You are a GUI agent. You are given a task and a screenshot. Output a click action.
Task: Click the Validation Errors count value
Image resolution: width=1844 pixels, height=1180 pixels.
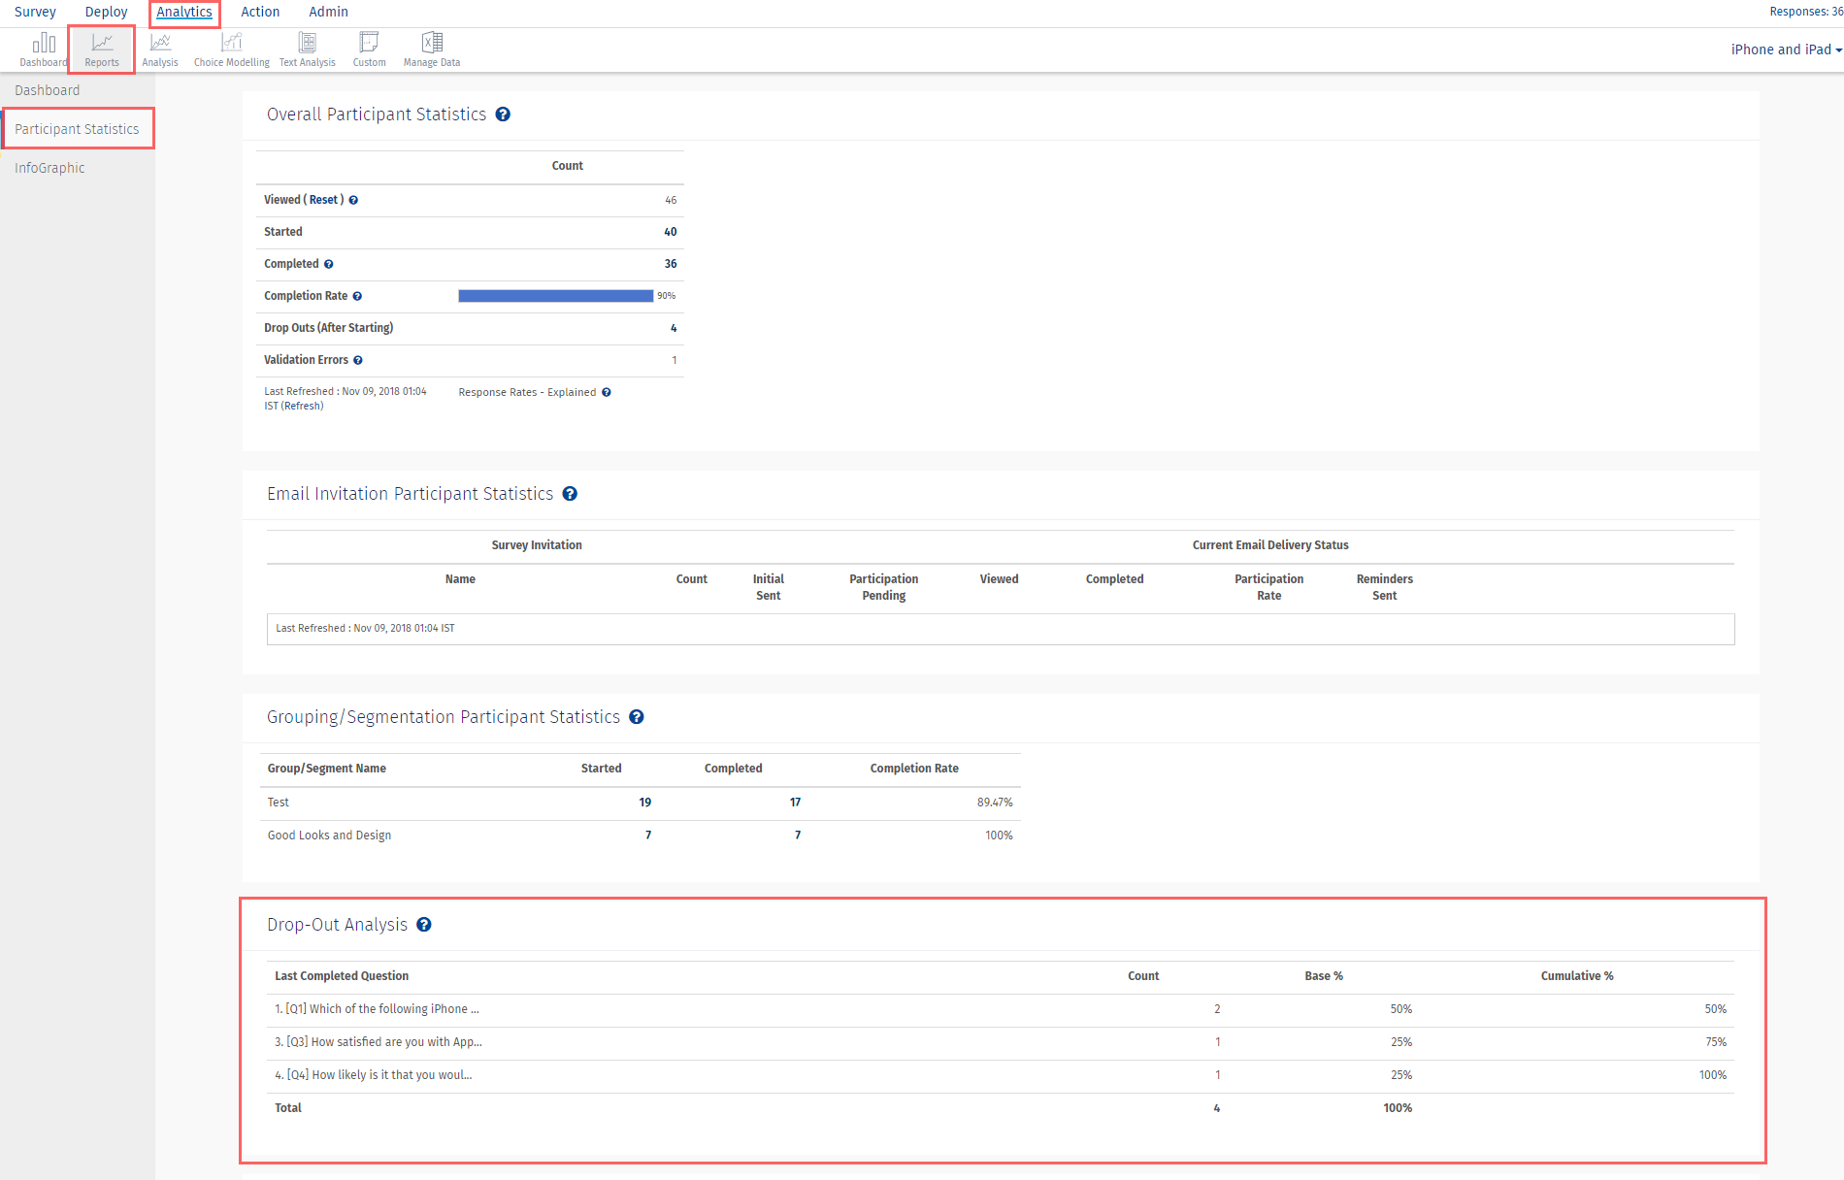674,360
